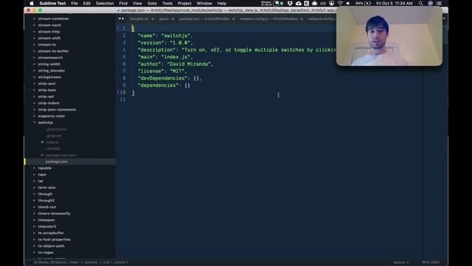Open the Goto menu

[152, 3]
